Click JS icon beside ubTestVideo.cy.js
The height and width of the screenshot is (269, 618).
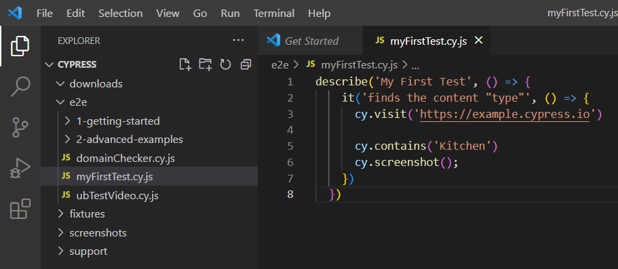coord(66,194)
